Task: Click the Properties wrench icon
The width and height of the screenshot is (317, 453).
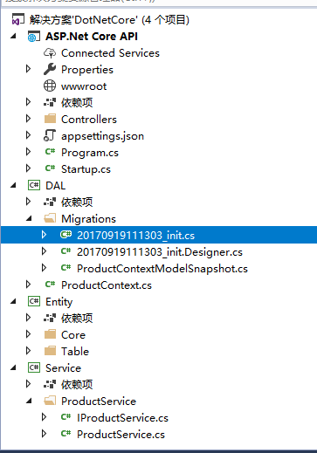Action: click(50, 69)
